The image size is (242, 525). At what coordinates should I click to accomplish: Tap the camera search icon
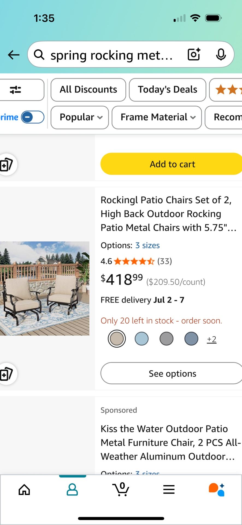tap(193, 54)
